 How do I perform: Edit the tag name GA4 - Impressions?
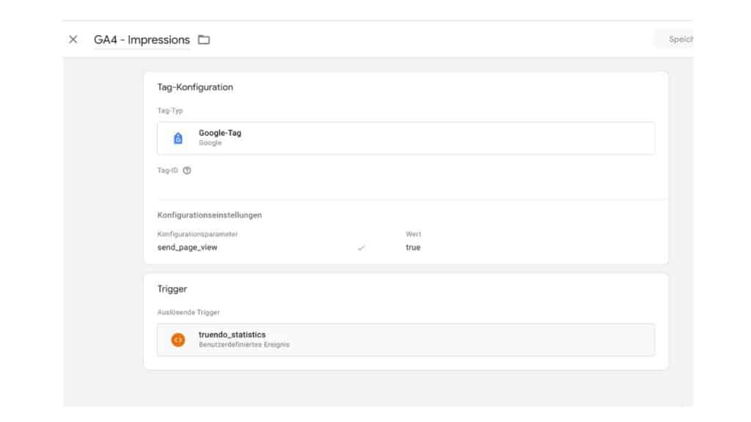(x=142, y=40)
